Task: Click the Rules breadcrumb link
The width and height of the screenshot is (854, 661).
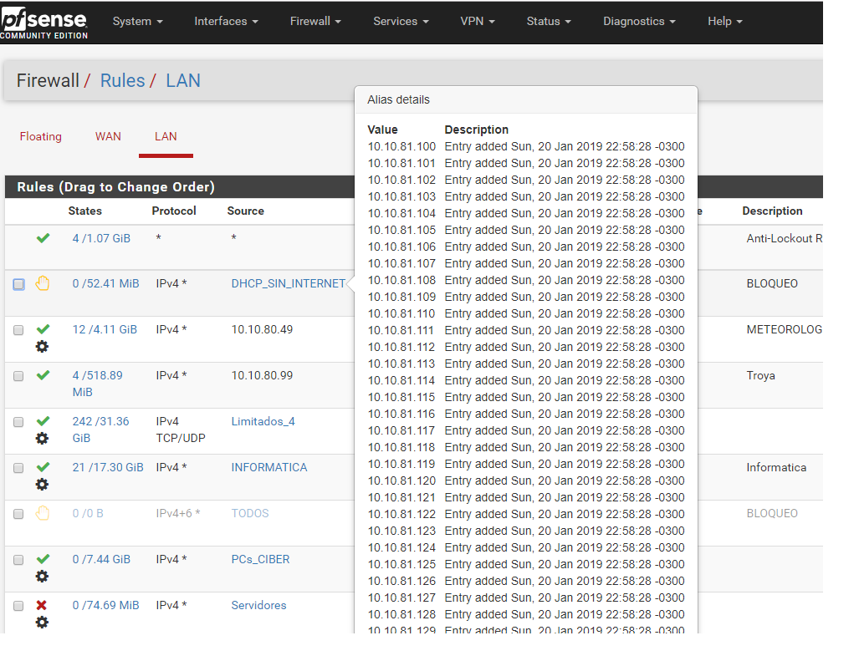Action: [122, 81]
